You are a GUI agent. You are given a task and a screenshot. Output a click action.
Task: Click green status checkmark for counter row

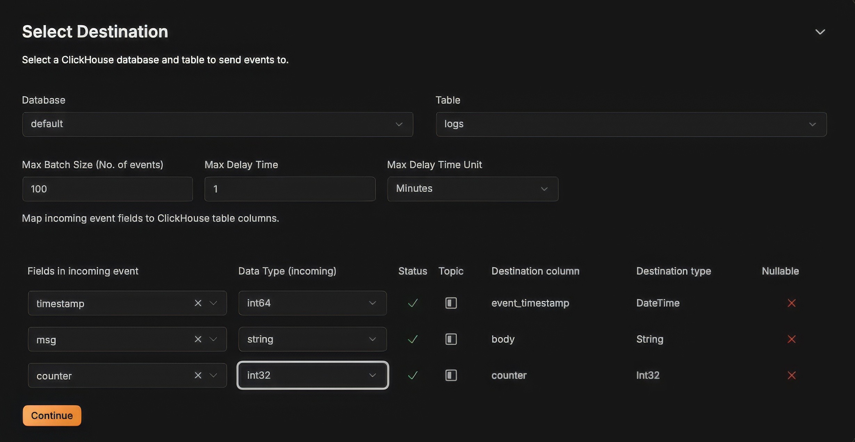(x=413, y=375)
